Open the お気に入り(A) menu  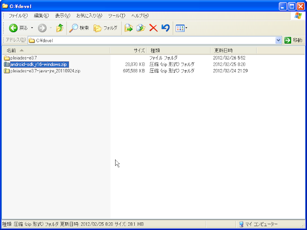click(x=89, y=16)
